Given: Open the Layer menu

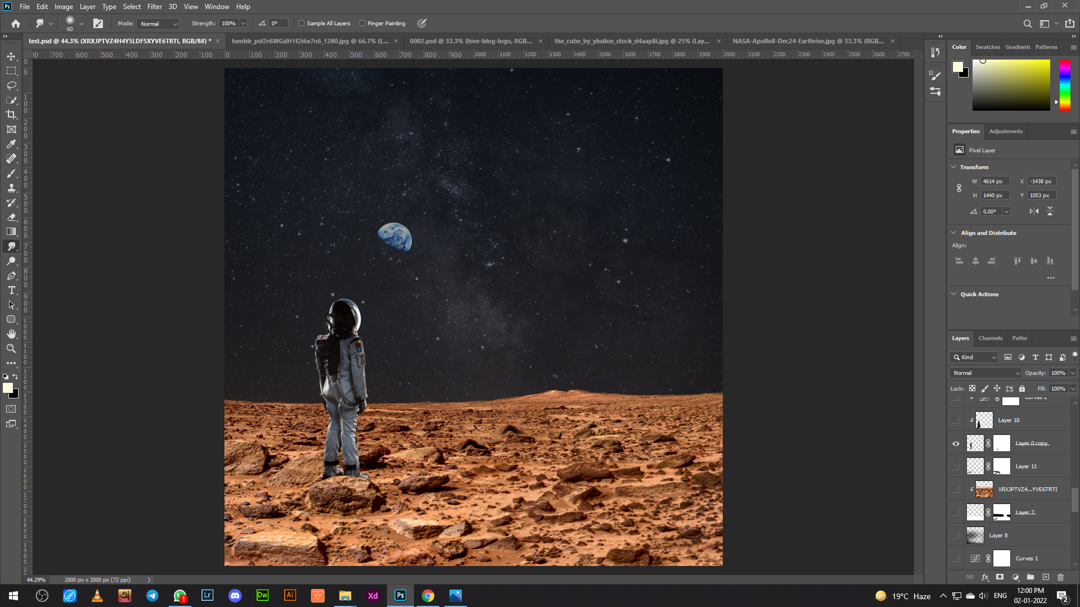Looking at the screenshot, I should point(87,7).
